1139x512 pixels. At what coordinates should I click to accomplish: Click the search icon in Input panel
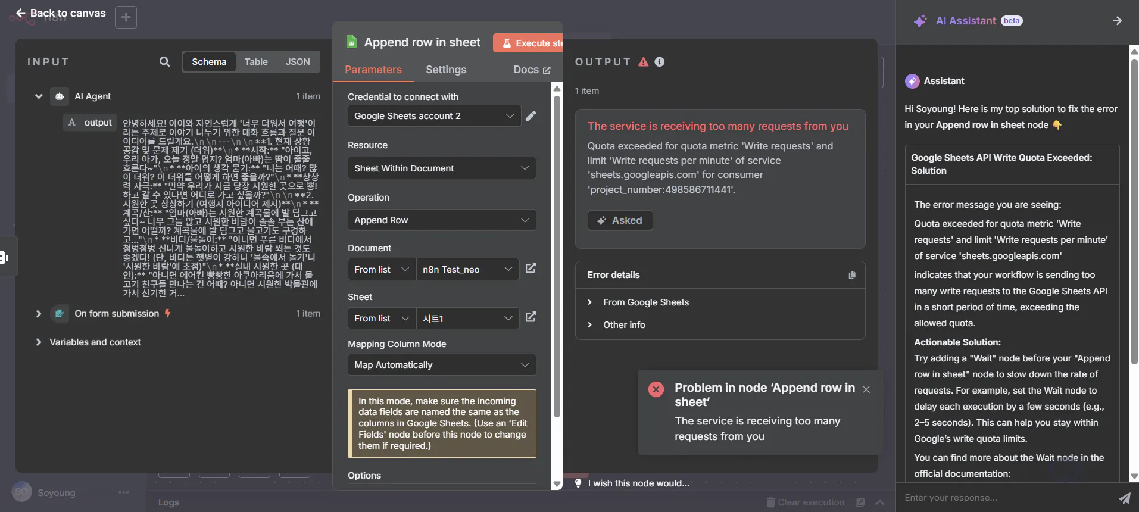164,62
